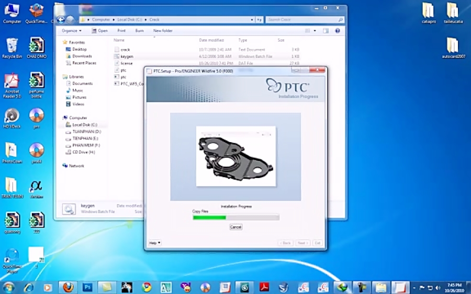Click the Computer desktop icon
The width and height of the screenshot is (471, 294).
click(12, 13)
